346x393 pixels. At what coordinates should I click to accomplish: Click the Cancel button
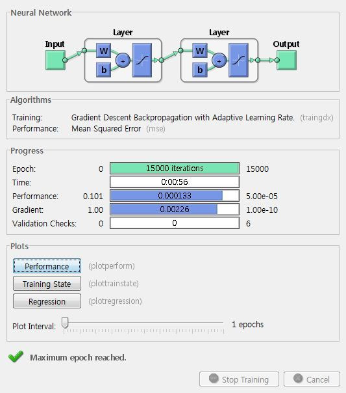coord(312,379)
